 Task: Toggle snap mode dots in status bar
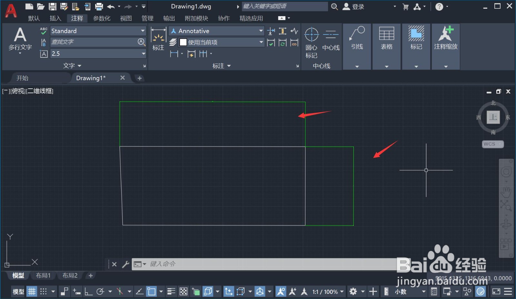(x=44, y=292)
